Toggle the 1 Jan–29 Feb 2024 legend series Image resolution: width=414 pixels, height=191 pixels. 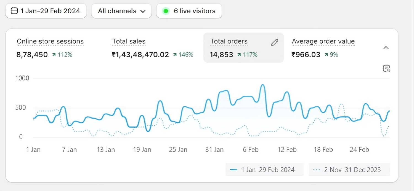point(264,170)
